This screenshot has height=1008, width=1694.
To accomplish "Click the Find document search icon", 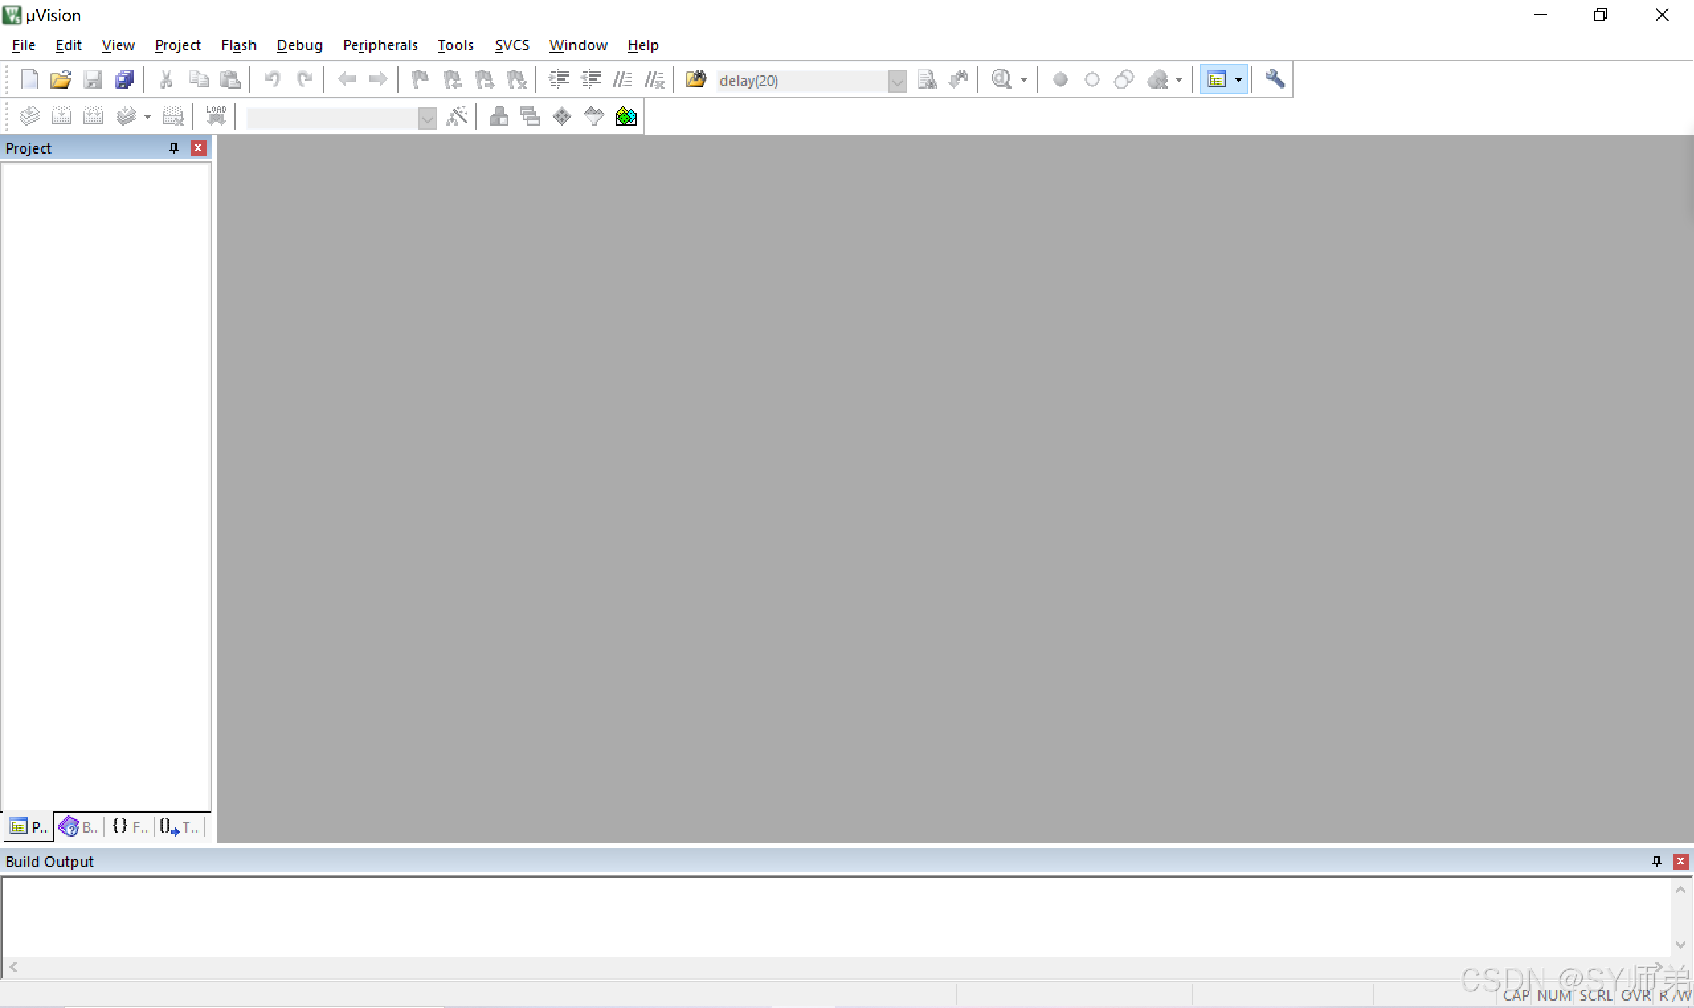I will pyautogui.click(x=927, y=79).
